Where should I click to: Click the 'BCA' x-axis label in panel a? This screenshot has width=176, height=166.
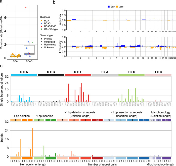coord(15,61)
